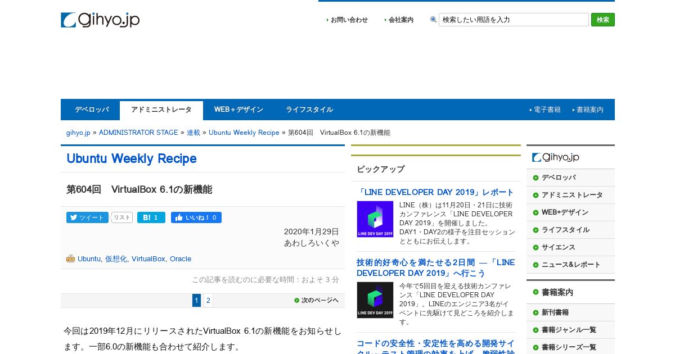Click author name あわしろいくや
The height and width of the screenshot is (354, 675).
312,243
